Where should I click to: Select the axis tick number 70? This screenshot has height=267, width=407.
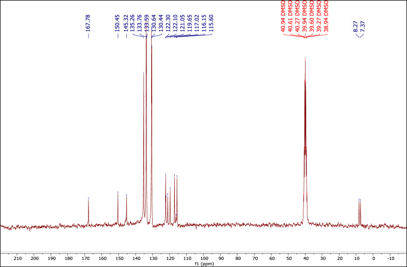coord(255,258)
